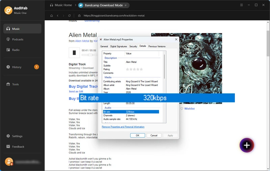The image size is (270, 171).
Task: Open the Feedback page
Action: pyautogui.click(x=22, y=146)
